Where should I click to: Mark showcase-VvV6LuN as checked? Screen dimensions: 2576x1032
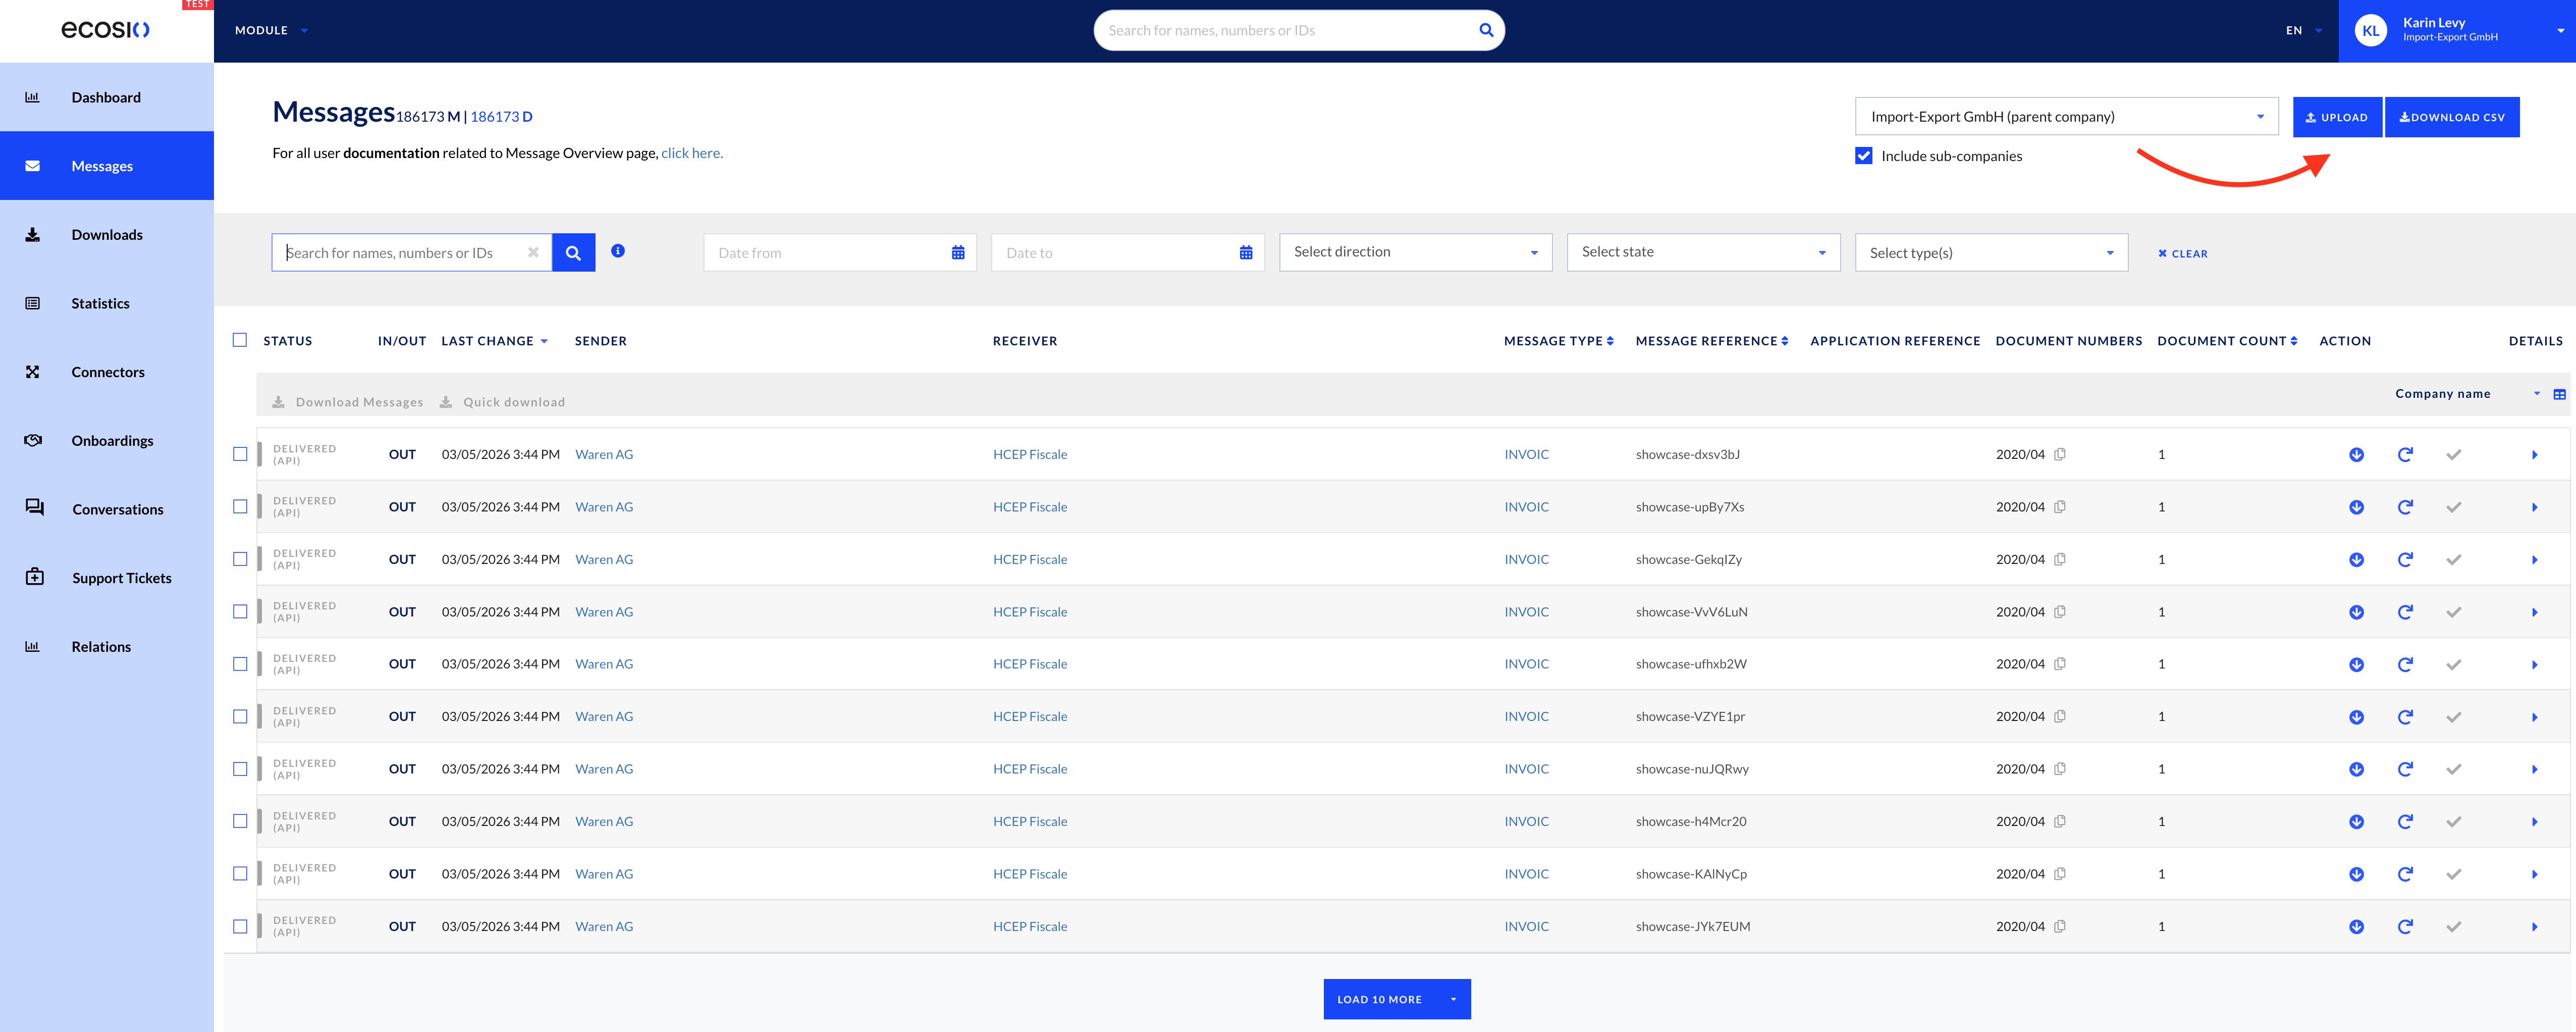(x=2453, y=612)
